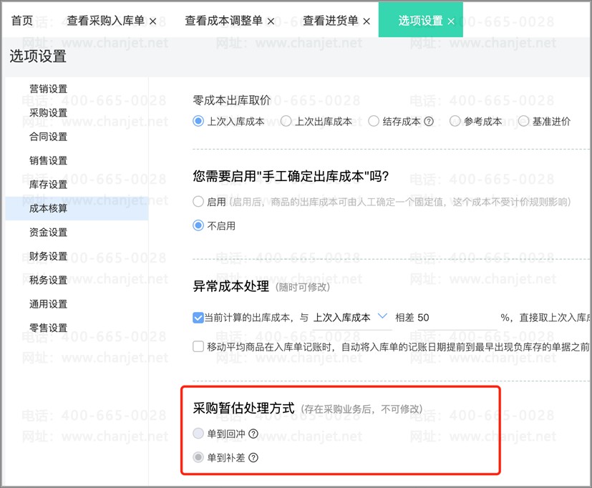Close the 选项设置 tab
This screenshot has height=488, width=592.
451,21
